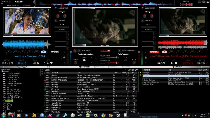Open the Video Transition dropdown arrow

119,50
